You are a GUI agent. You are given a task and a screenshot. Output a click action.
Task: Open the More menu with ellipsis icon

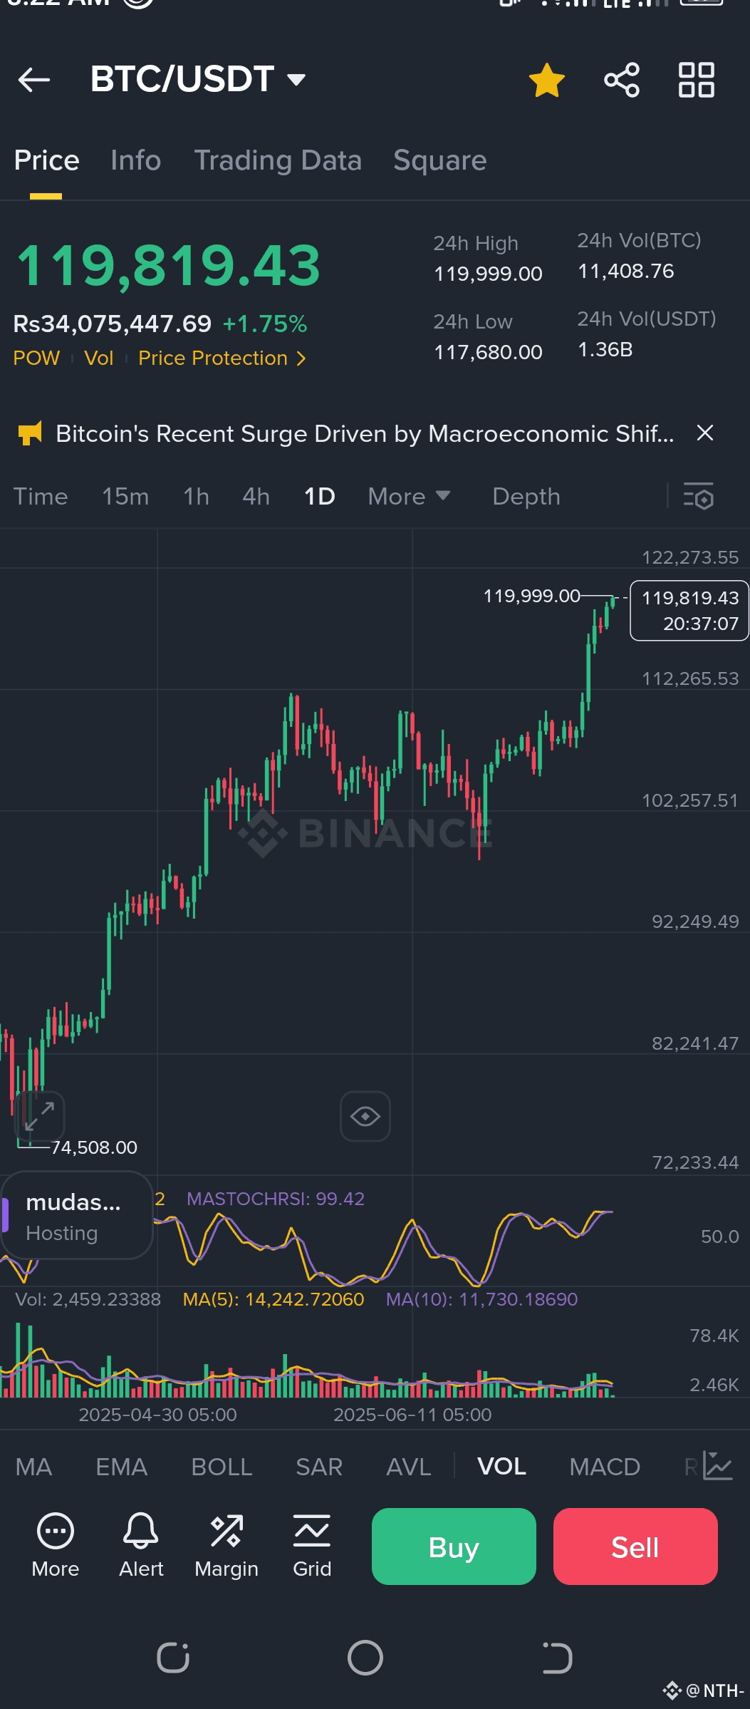click(x=56, y=1545)
